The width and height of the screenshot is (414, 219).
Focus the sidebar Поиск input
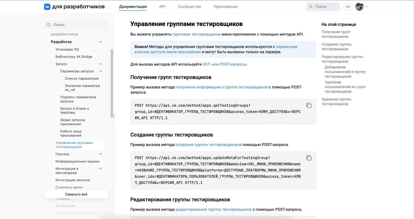tap(76, 25)
